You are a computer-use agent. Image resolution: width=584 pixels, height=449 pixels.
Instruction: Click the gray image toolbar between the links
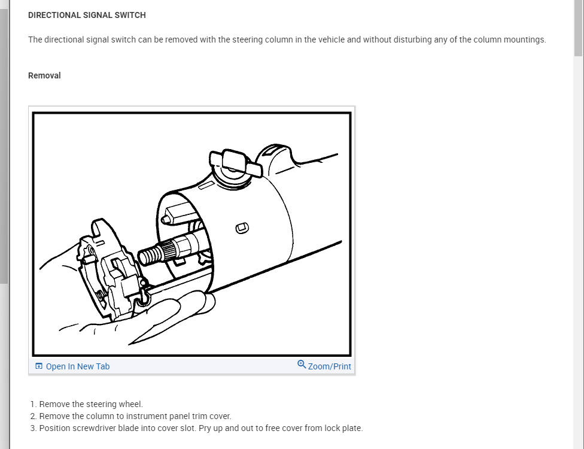[203, 366]
